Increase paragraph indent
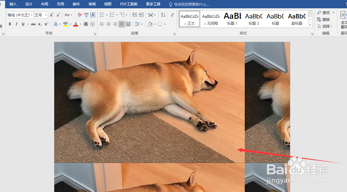Screen dimensions: 347x192 pyautogui.click(x=141, y=15)
